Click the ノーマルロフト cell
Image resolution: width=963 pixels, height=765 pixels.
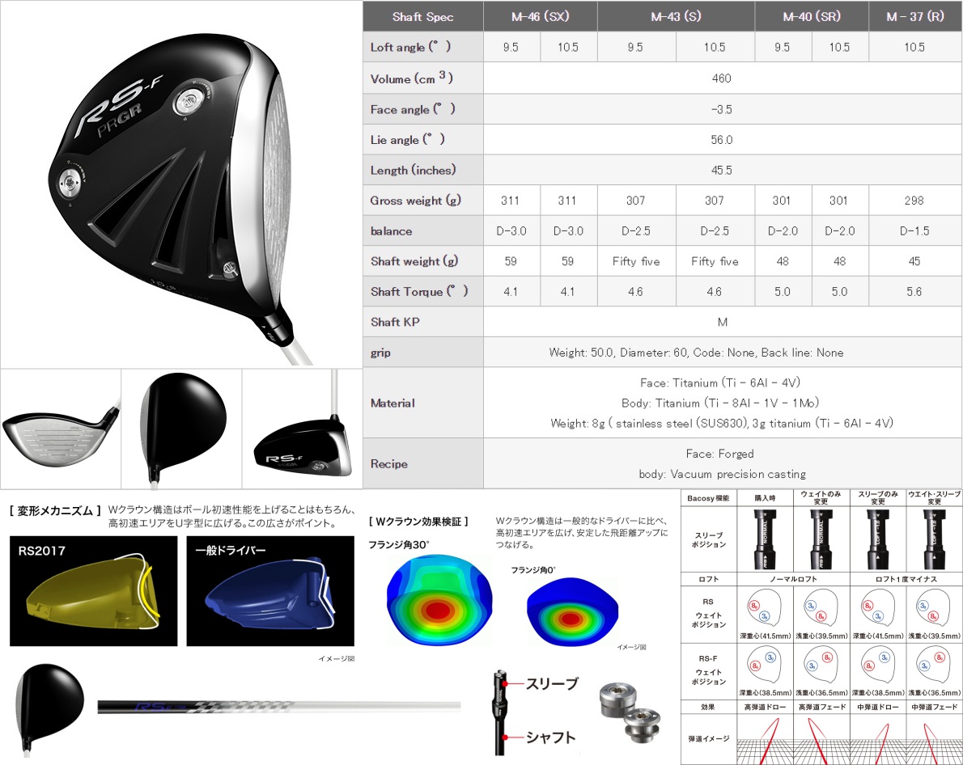(793, 579)
